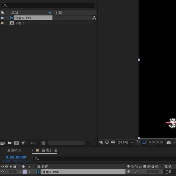The height and width of the screenshot is (176, 176).
Task: Click the viewer current time 0:00:00:00
Action: click(x=156, y=142)
